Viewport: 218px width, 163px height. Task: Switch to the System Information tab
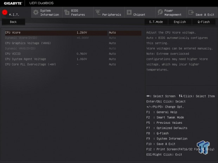point(47,12)
